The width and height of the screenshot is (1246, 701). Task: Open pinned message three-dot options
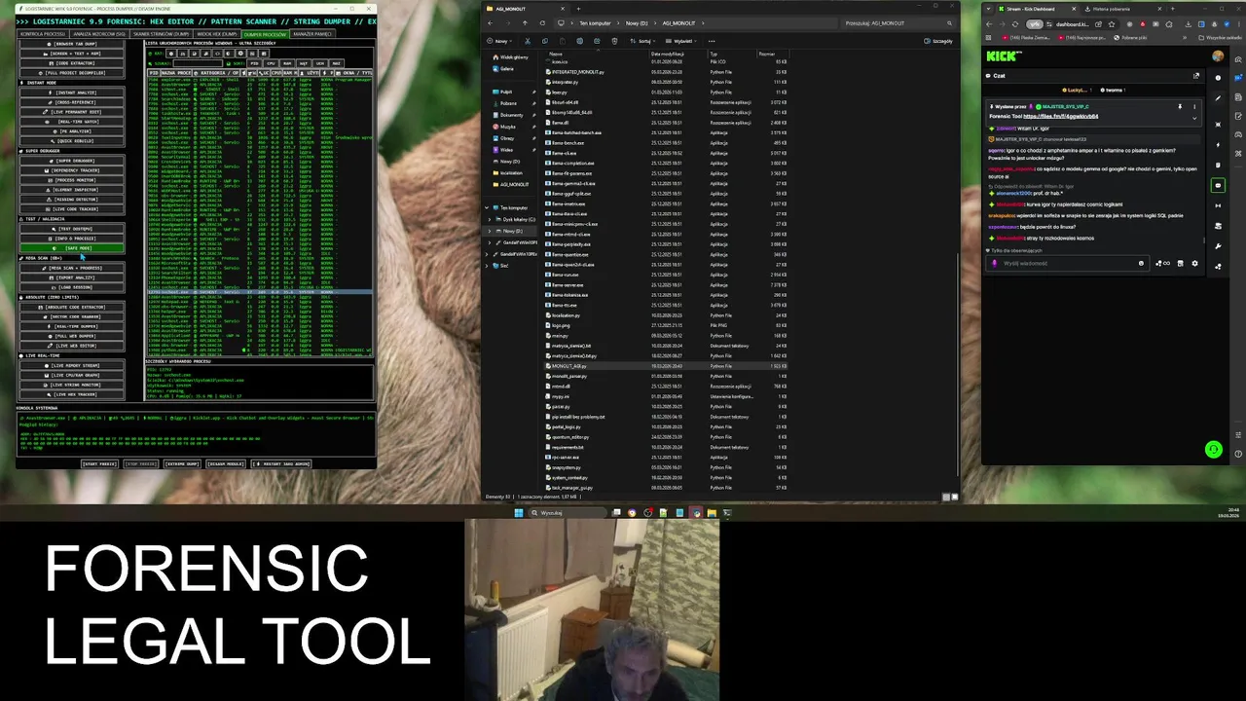pos(1194,107)
